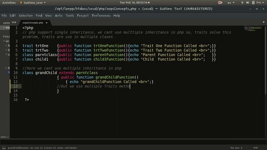Click 'trtTwo' trait name on line 5
267x150 pixels.
(42, 50)
